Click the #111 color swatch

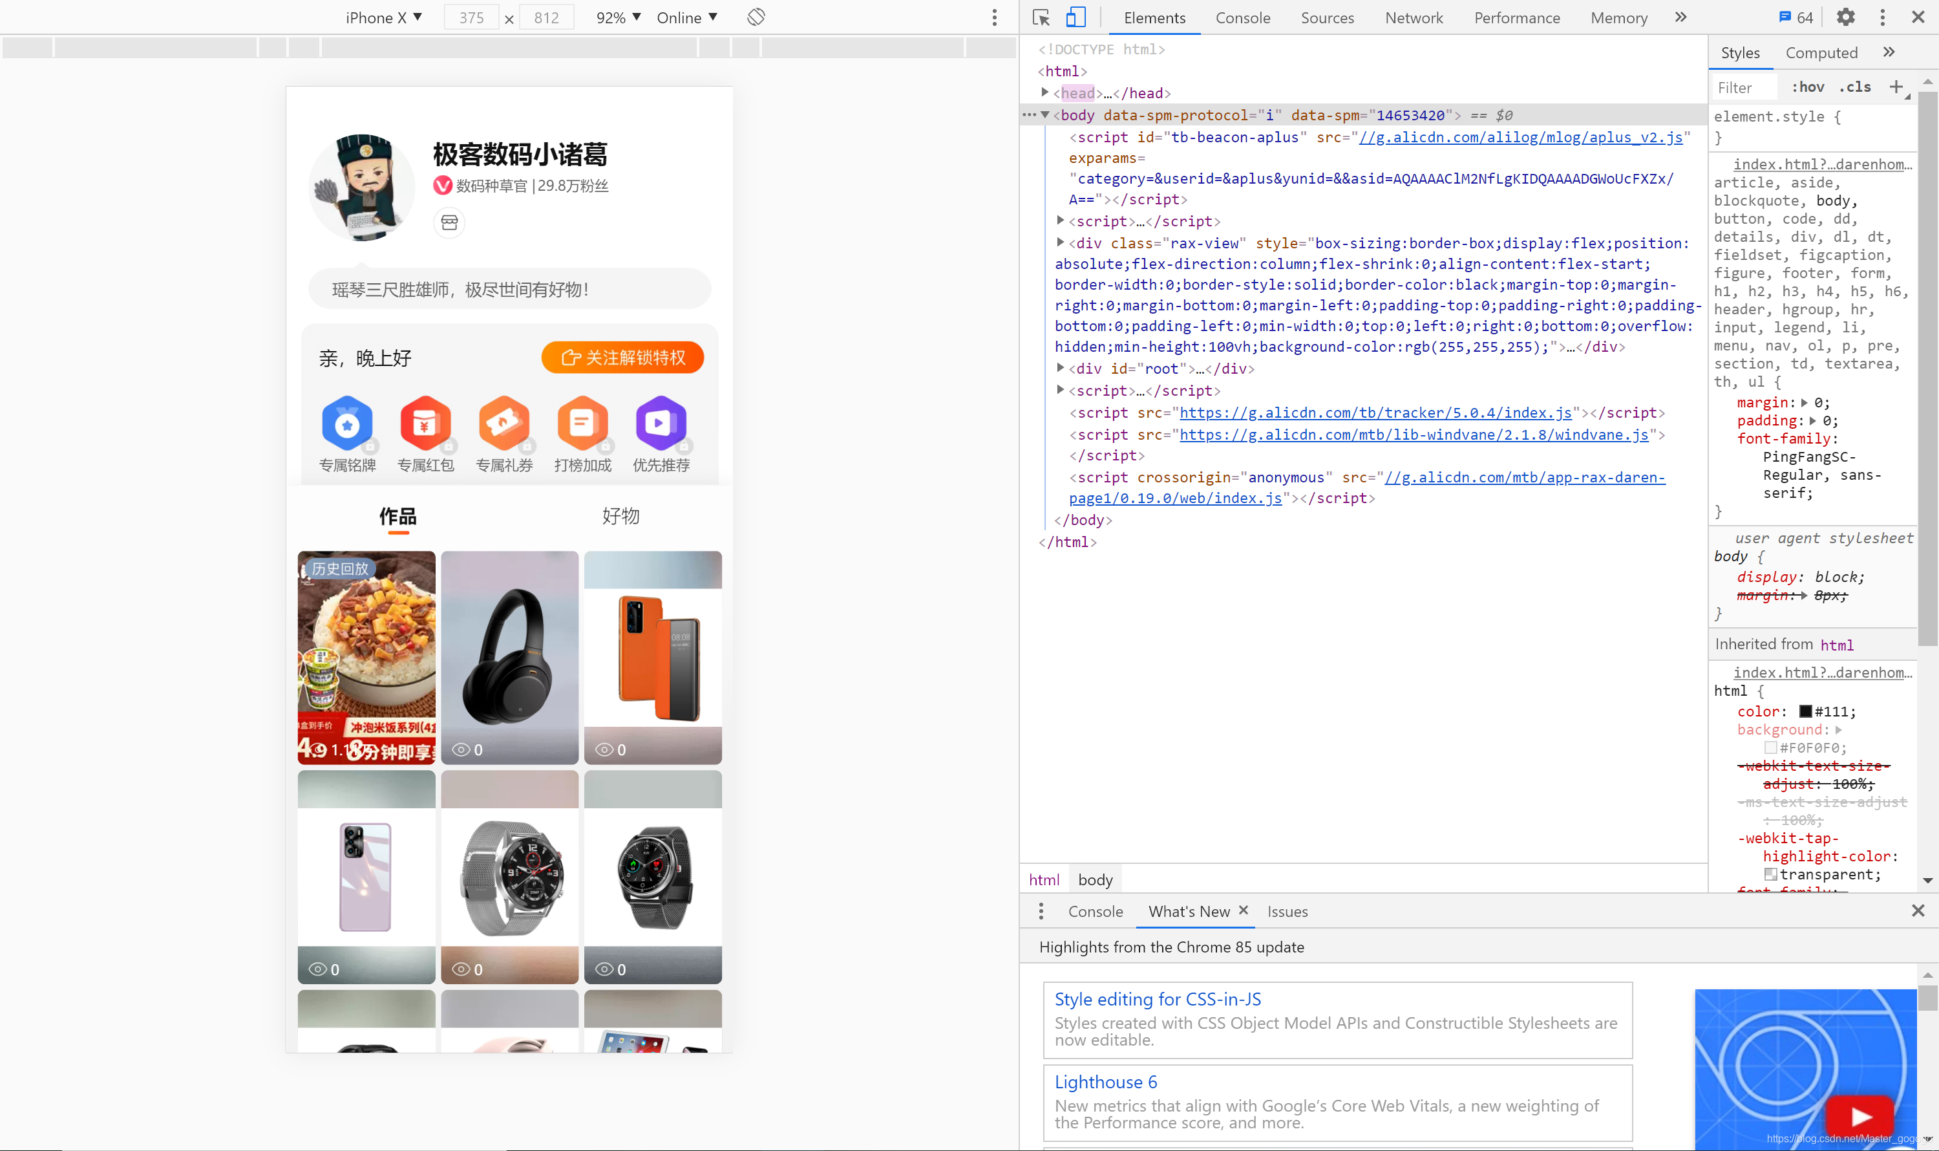tap(1806, 711)
